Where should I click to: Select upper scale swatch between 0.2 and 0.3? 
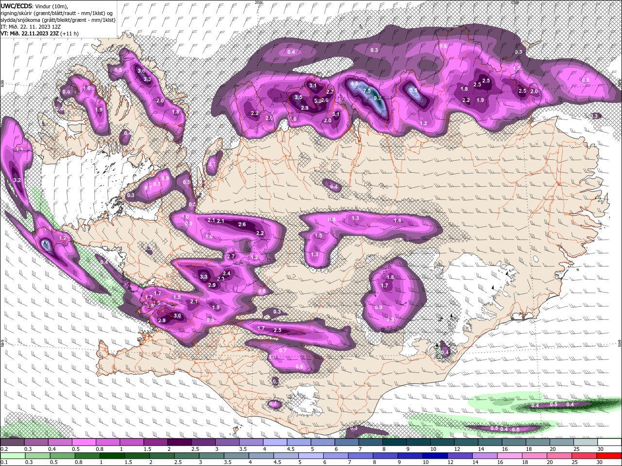click(x=13, y=442)
